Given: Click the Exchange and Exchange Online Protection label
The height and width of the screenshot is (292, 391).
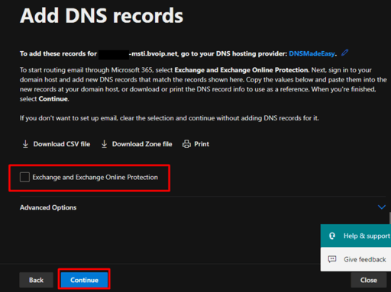Looking at the screenshot, I should tap(95, 177).
